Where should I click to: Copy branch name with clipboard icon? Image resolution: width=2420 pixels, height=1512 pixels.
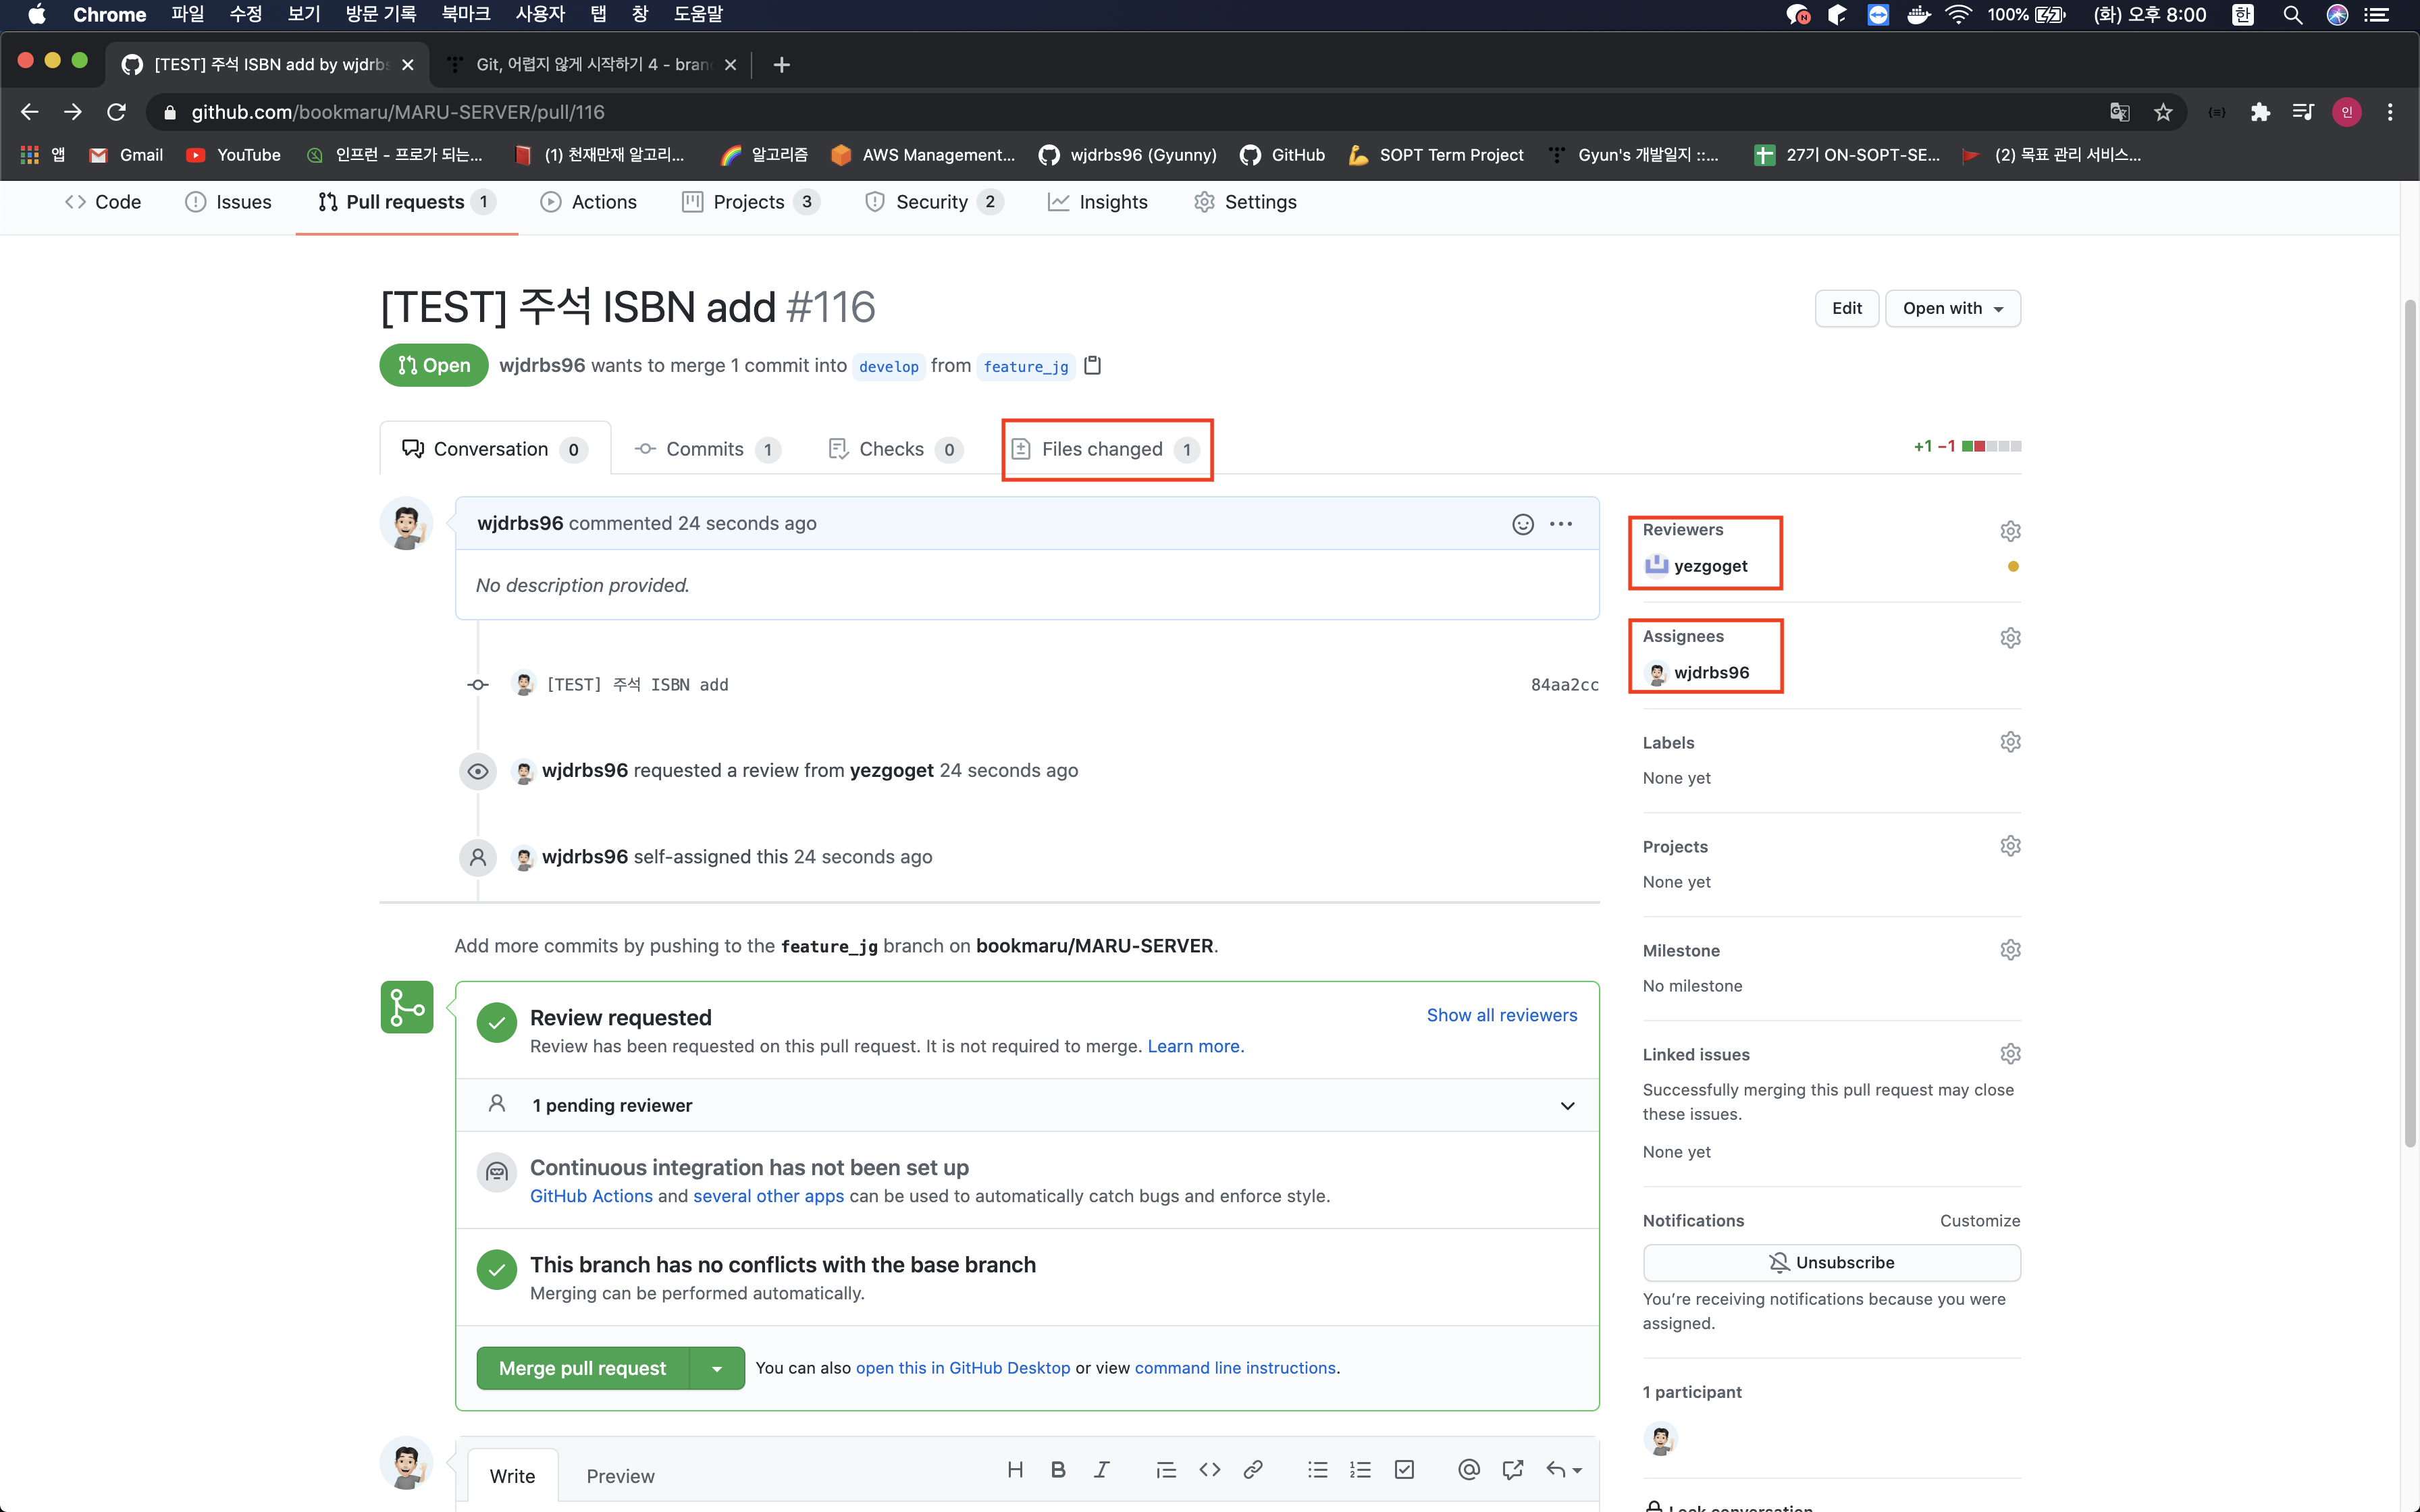pos(1093,365)
